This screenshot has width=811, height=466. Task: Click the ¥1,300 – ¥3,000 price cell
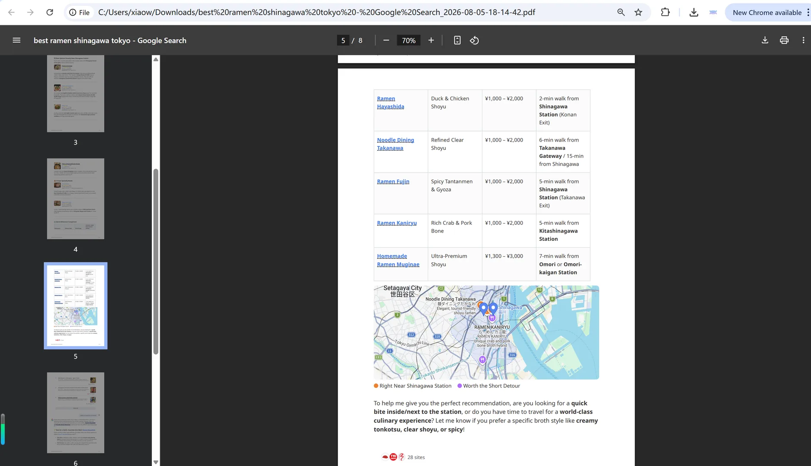(509, 264)
